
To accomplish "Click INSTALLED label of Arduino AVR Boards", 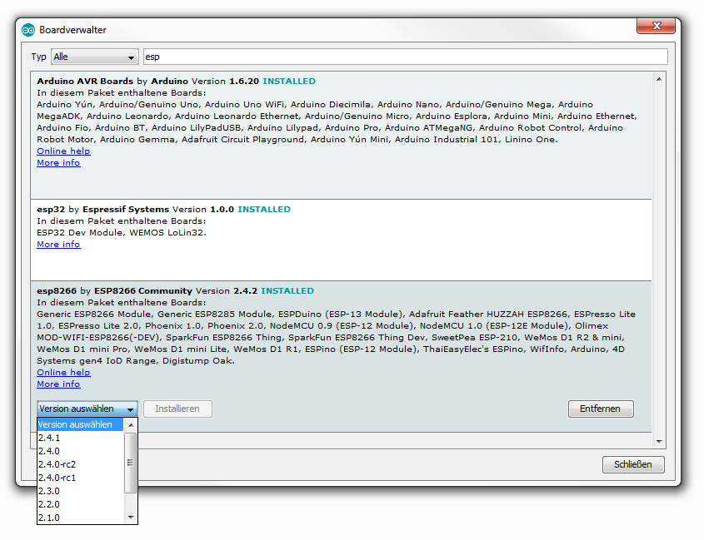I will [289, 82].
